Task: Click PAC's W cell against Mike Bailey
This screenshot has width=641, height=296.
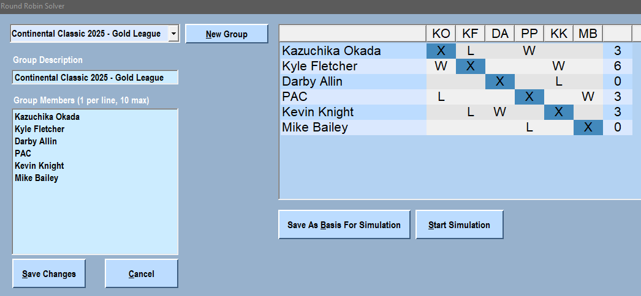Action: (x=588, y=97)
